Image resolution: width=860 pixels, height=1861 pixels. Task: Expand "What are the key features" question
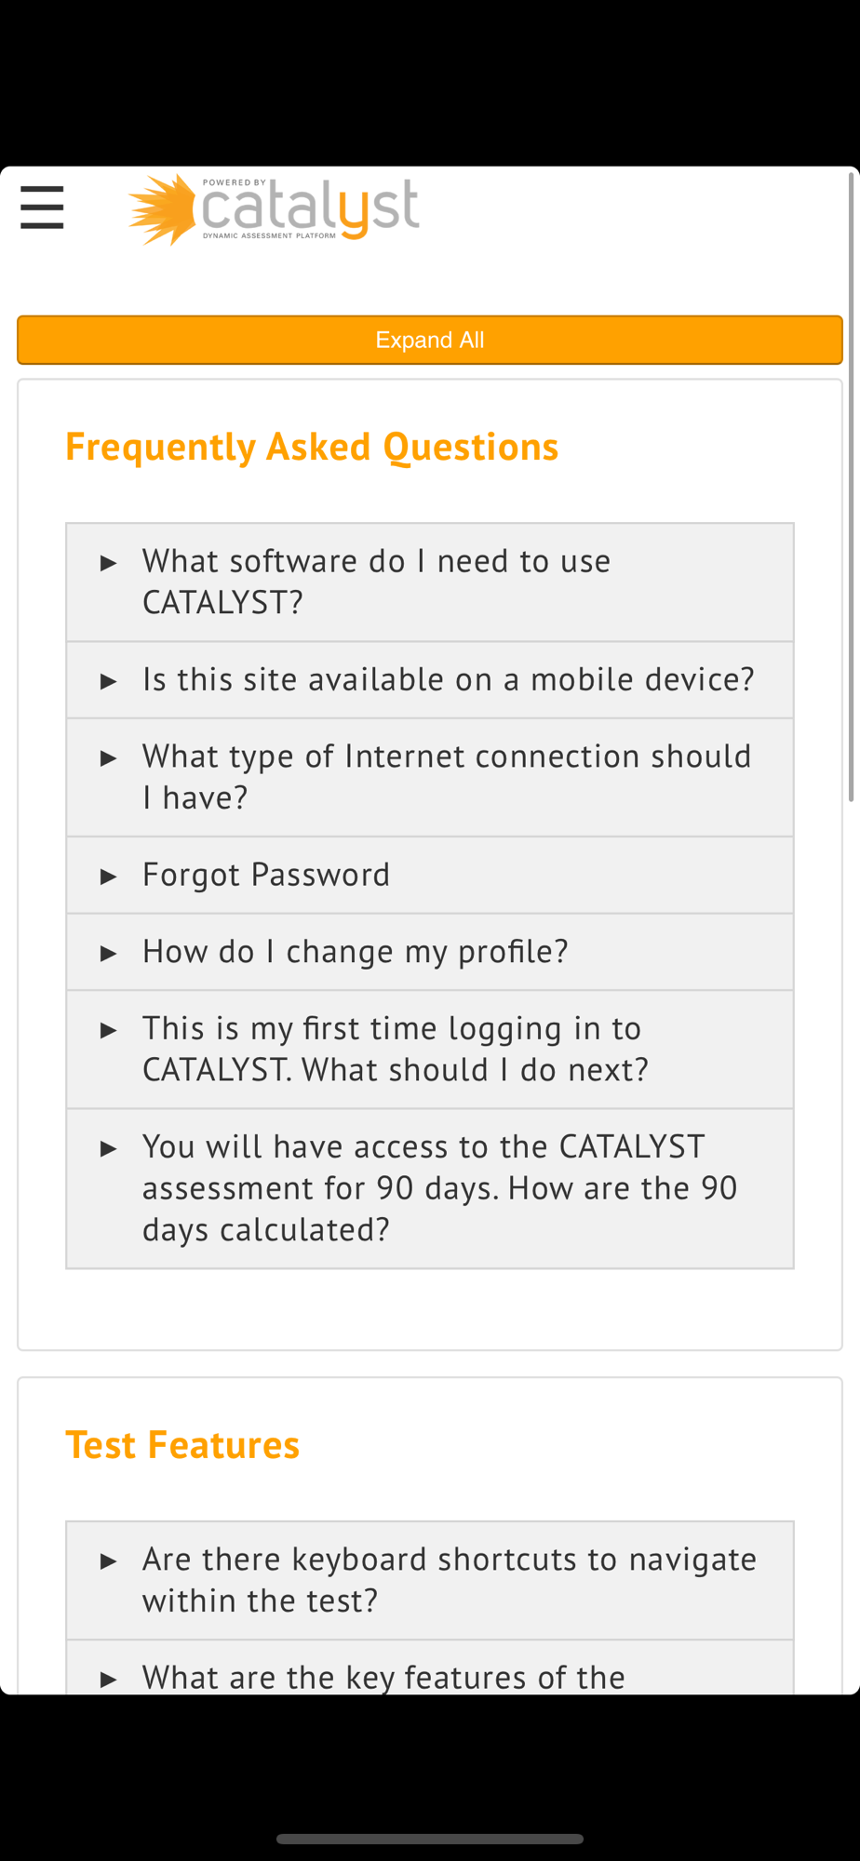430,1668
